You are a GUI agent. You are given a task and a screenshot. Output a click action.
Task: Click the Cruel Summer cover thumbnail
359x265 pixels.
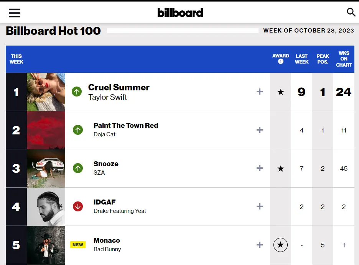[46, 92]
